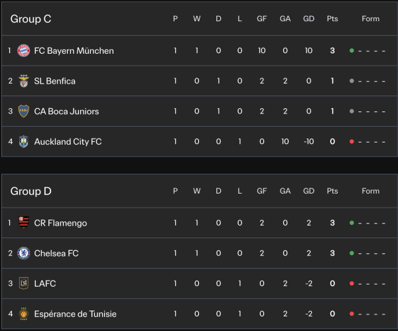Click the CR Flamengo club crest
398x331 pixels.
coord(24,223)
